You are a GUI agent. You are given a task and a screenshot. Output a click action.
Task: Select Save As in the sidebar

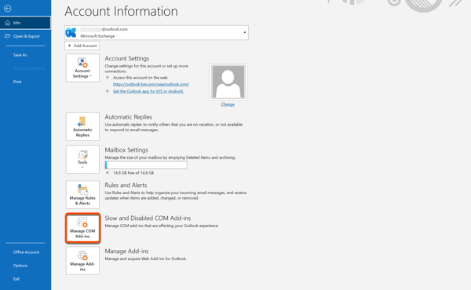20,55
